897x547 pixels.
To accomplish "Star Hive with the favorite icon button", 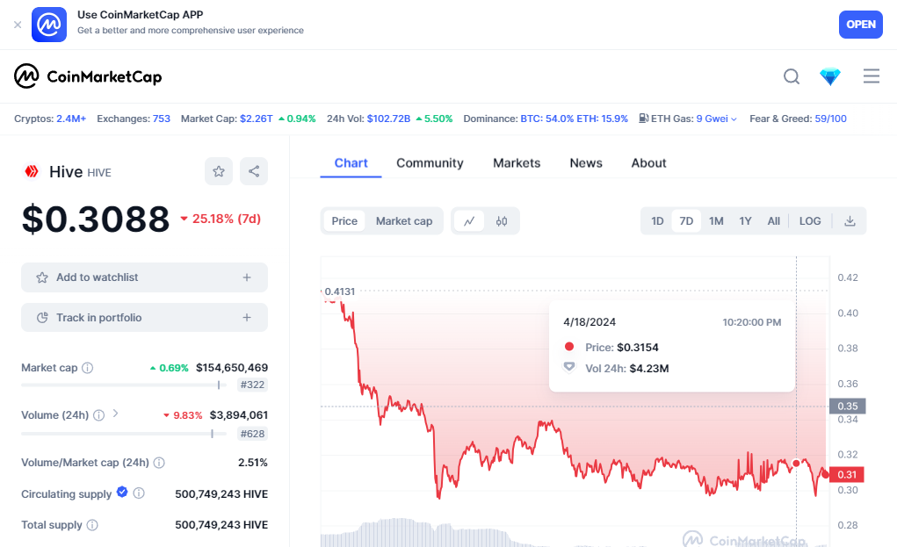I will pyautogui.click(x=219, y=171).
